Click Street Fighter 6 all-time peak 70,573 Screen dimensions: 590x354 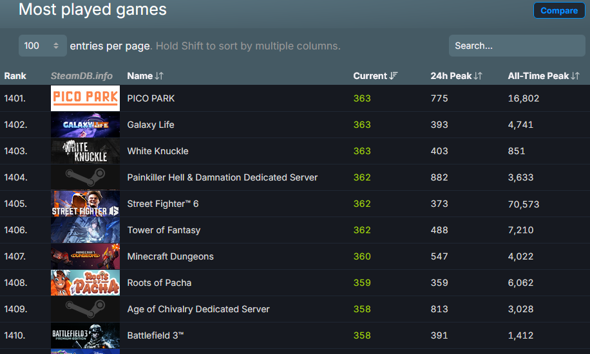pyautogui.click(x=524, y=204)
